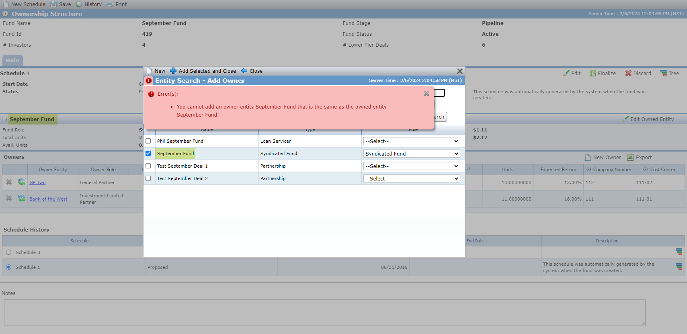The height and width of the screenshot is (334, 687).
Task: Select the Schedule 3 radio button
Action: coord(8,252)
